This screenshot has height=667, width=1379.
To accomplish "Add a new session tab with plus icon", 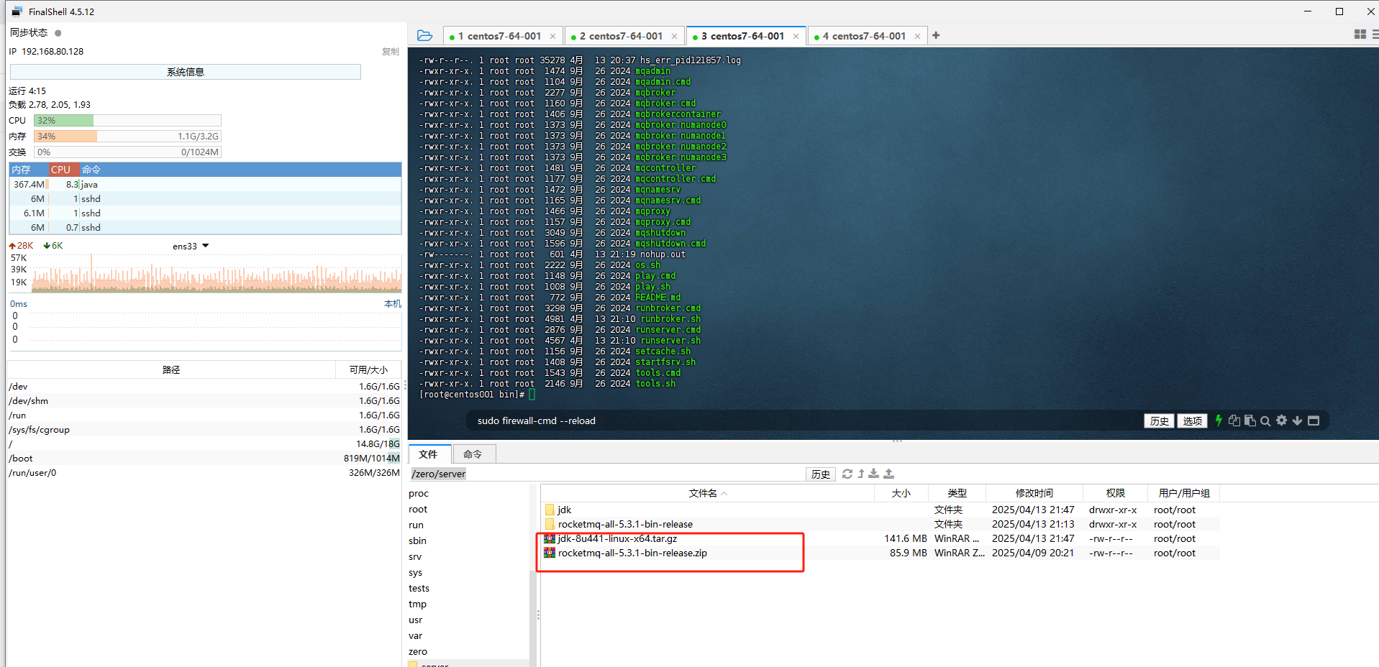I will coord(936,35).
